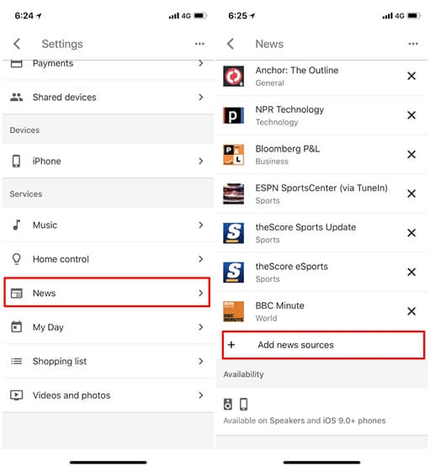Click the ESPN SportsCenter logo thumbnail
This screenshot has width=430, height=471.
(x=233, y=193)
